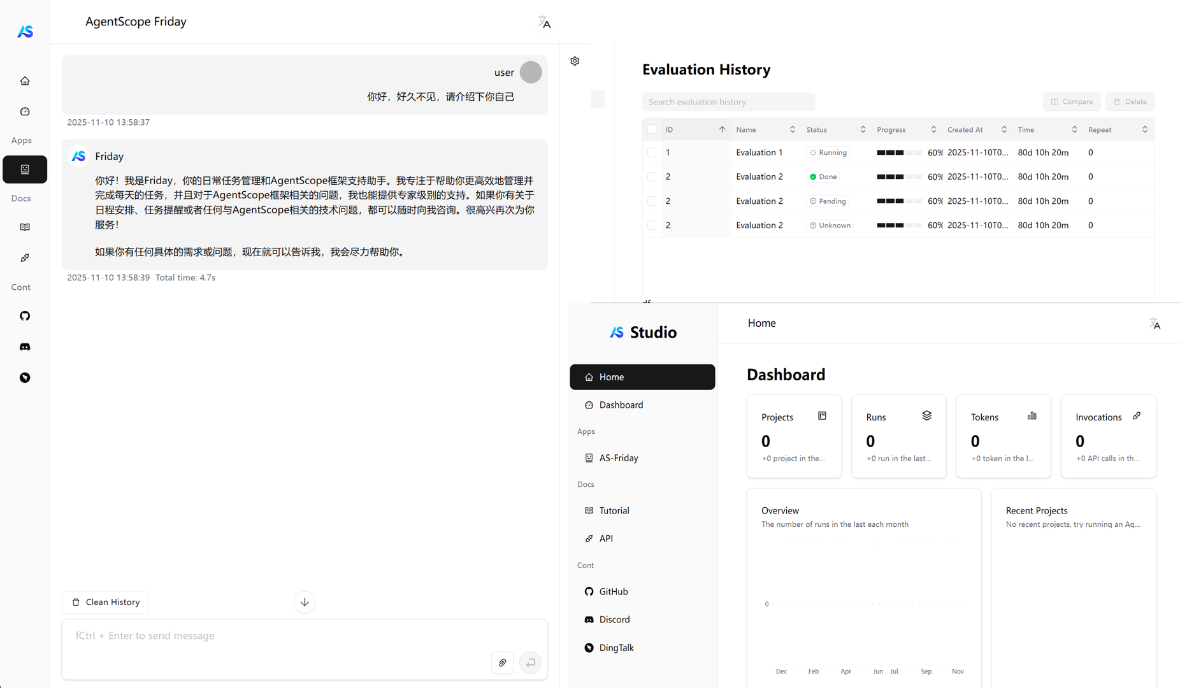The image size is (1180, 688).
Task: Click the Pending status badge
Action: click(828, 201)
